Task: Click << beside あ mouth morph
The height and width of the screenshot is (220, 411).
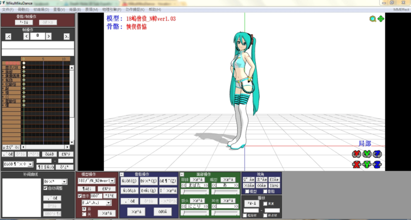Action: point(214,185)
